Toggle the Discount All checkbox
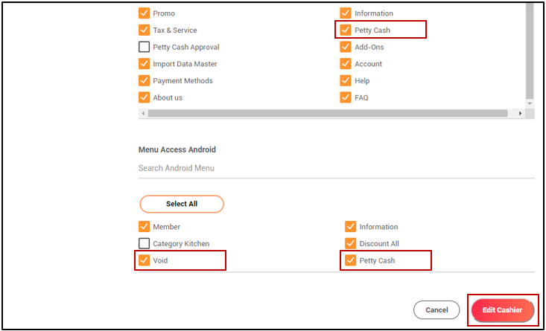The width and height of the screenshot is (546, 331). click(x=350, y=244)
